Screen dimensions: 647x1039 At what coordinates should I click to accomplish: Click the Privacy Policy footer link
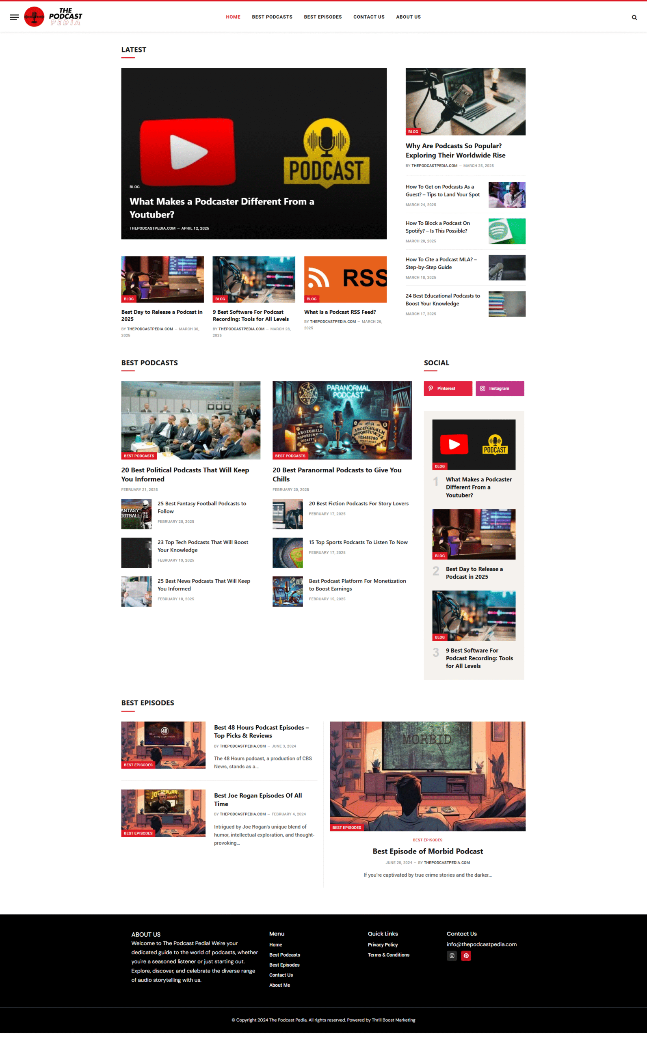click(x=383, y=944)
